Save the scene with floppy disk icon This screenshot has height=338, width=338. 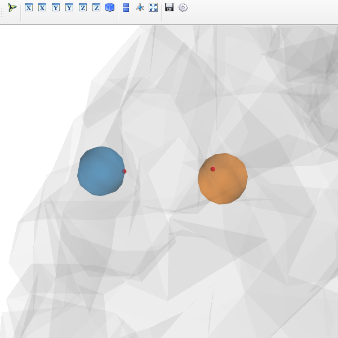(x=170, y=7)
